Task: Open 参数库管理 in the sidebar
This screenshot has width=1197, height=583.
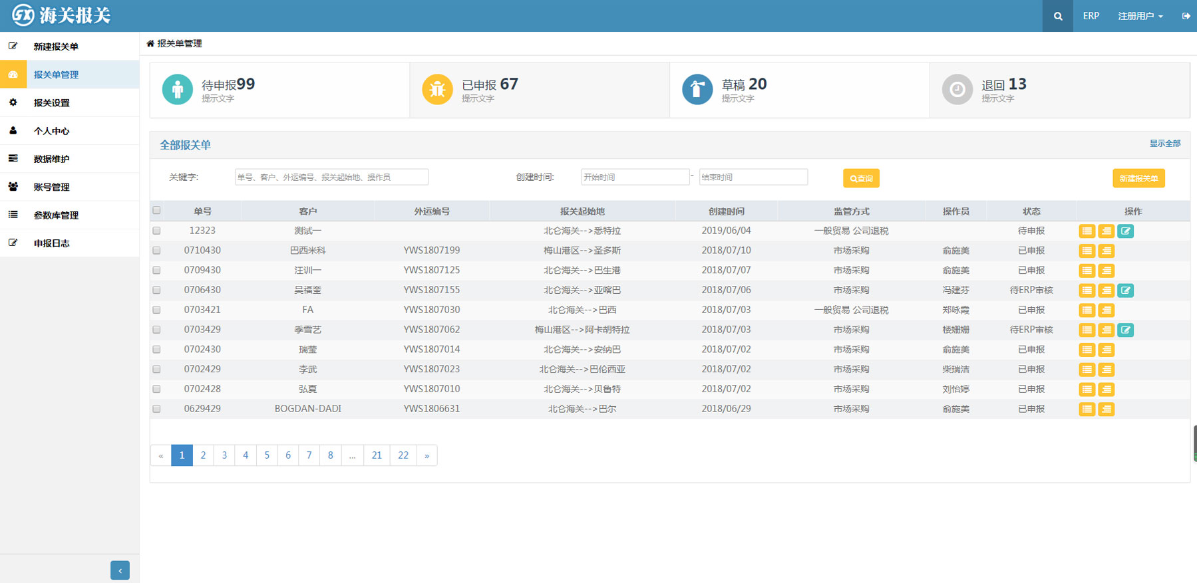Action: pos(69,215)
